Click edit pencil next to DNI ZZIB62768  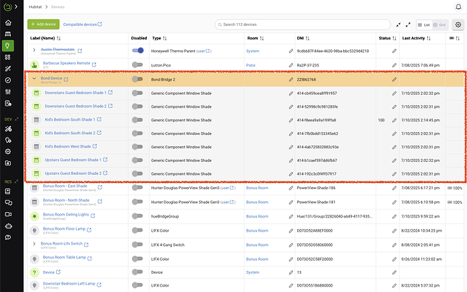(291, 79)
